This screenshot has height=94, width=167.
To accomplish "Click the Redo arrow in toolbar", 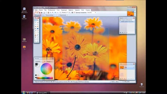I will [57, 13].
